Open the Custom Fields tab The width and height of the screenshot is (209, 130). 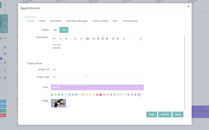click(100, 21)
